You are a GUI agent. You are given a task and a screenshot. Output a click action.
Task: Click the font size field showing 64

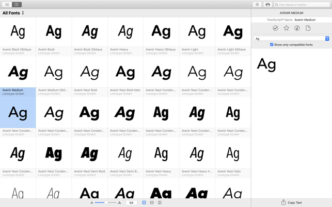(x=131, y=202)
